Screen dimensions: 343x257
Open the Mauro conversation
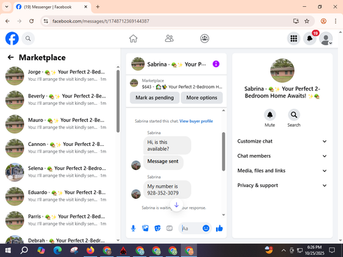[58, 124]
